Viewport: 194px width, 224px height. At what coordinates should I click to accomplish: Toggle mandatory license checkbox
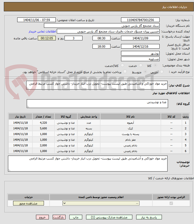[x=171, y=203]
